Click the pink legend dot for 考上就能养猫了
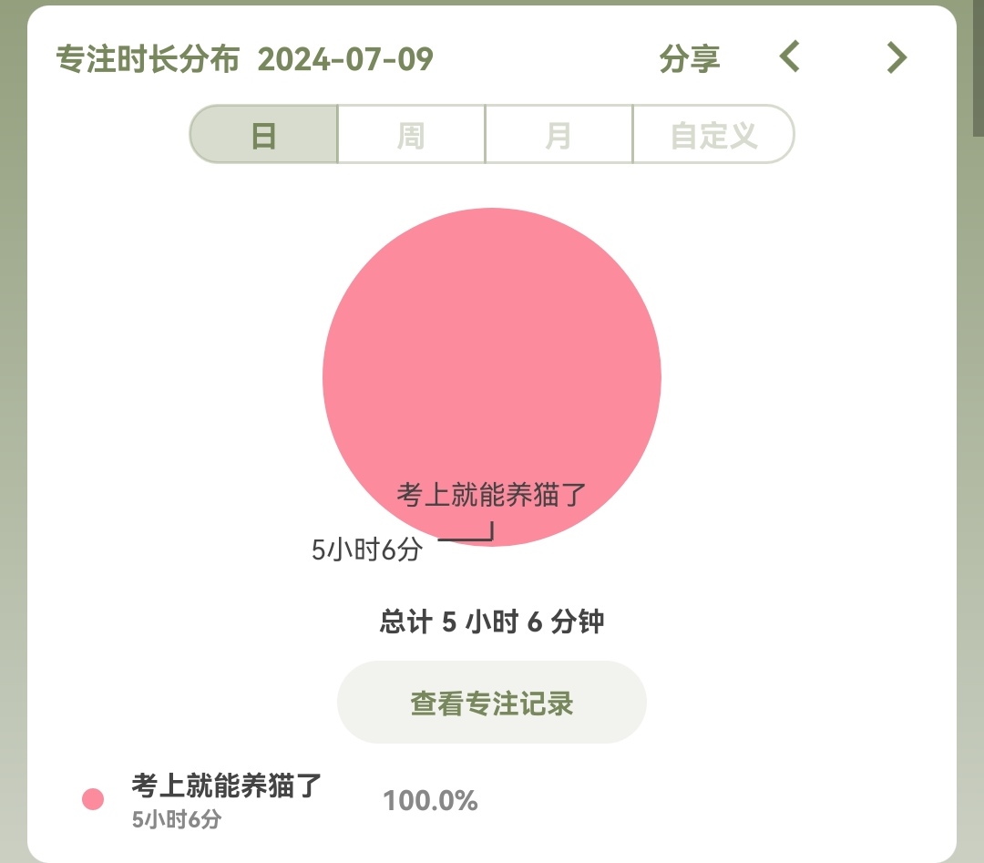 (93, 799)
